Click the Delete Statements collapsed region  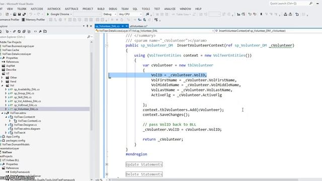(144, 174)
